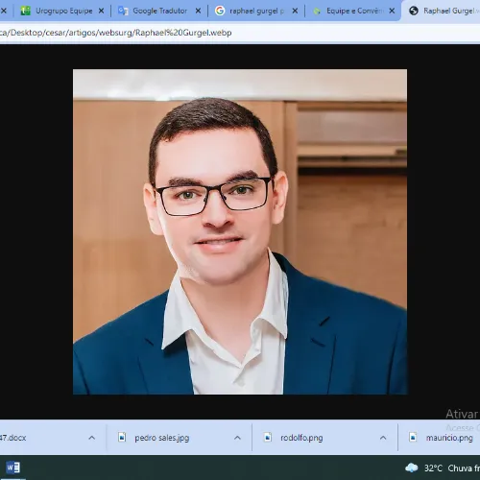Click the displayed portrait image
The width and height of the screenshot is (480, 480).
[x=240, y=231]
